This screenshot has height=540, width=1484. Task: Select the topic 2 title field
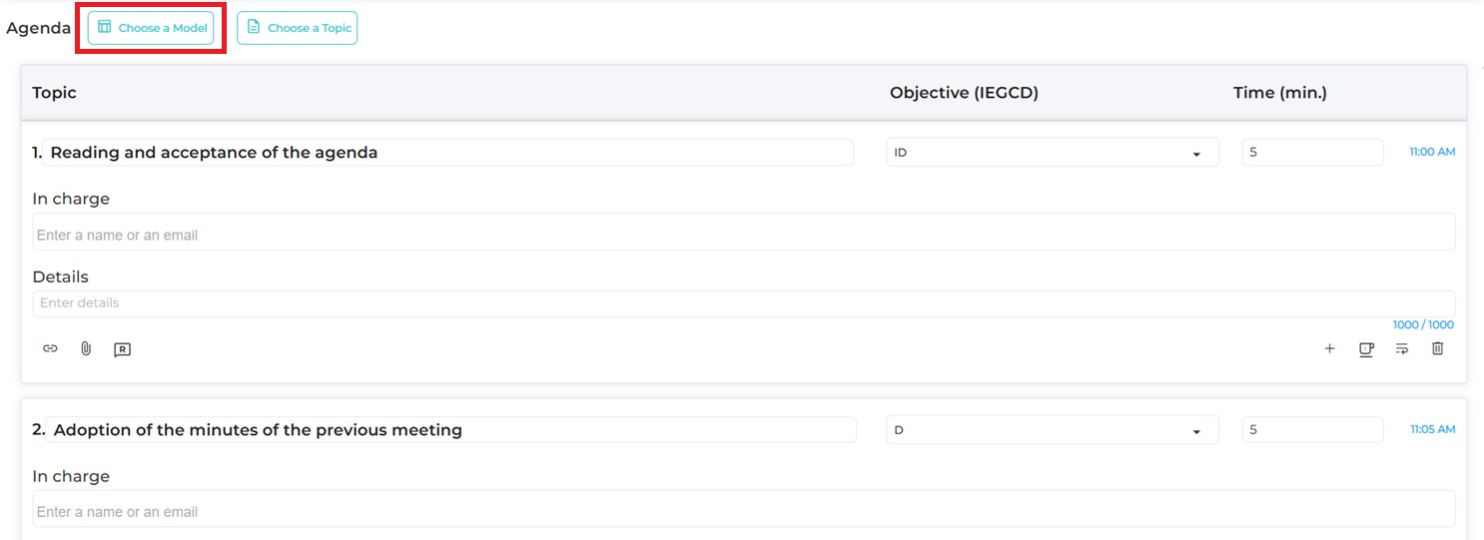tap(451, 430)
